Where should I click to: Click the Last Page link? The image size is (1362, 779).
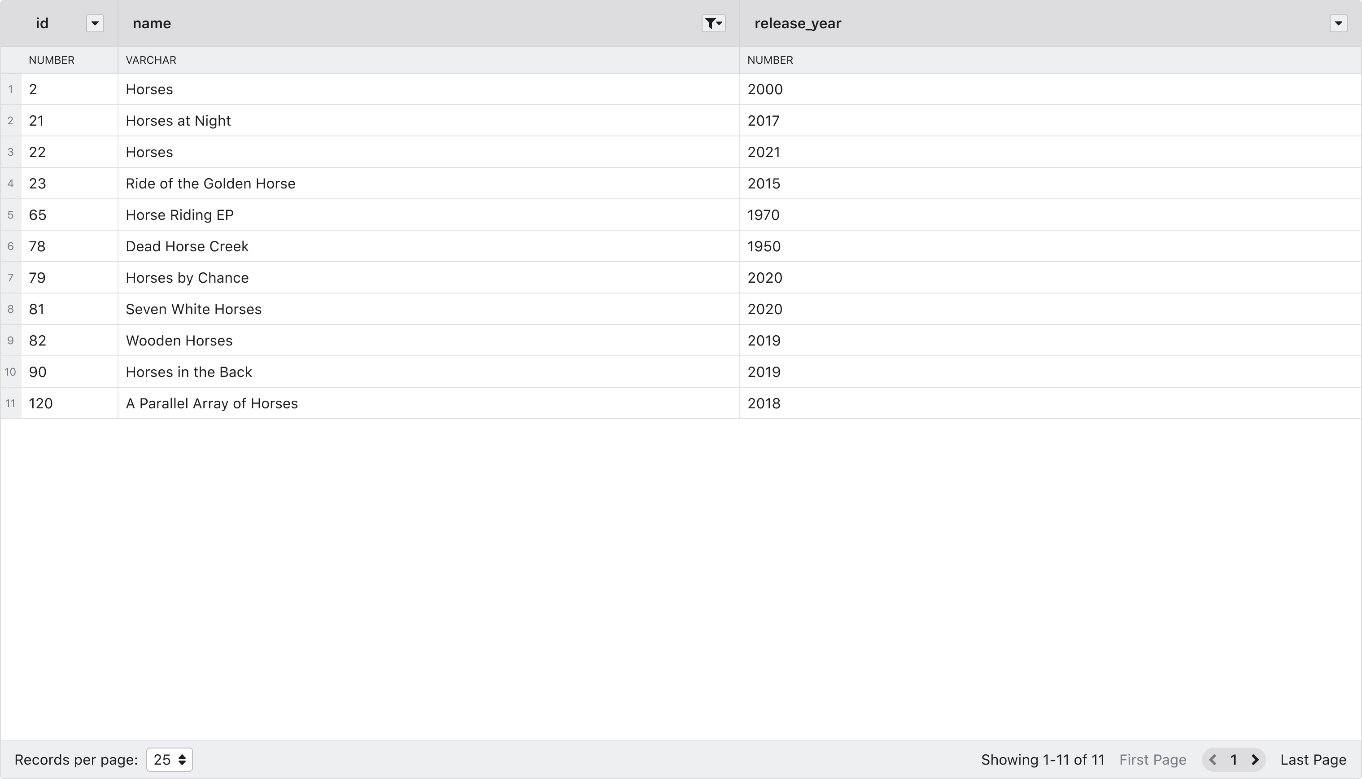[x=1313, y=760]
